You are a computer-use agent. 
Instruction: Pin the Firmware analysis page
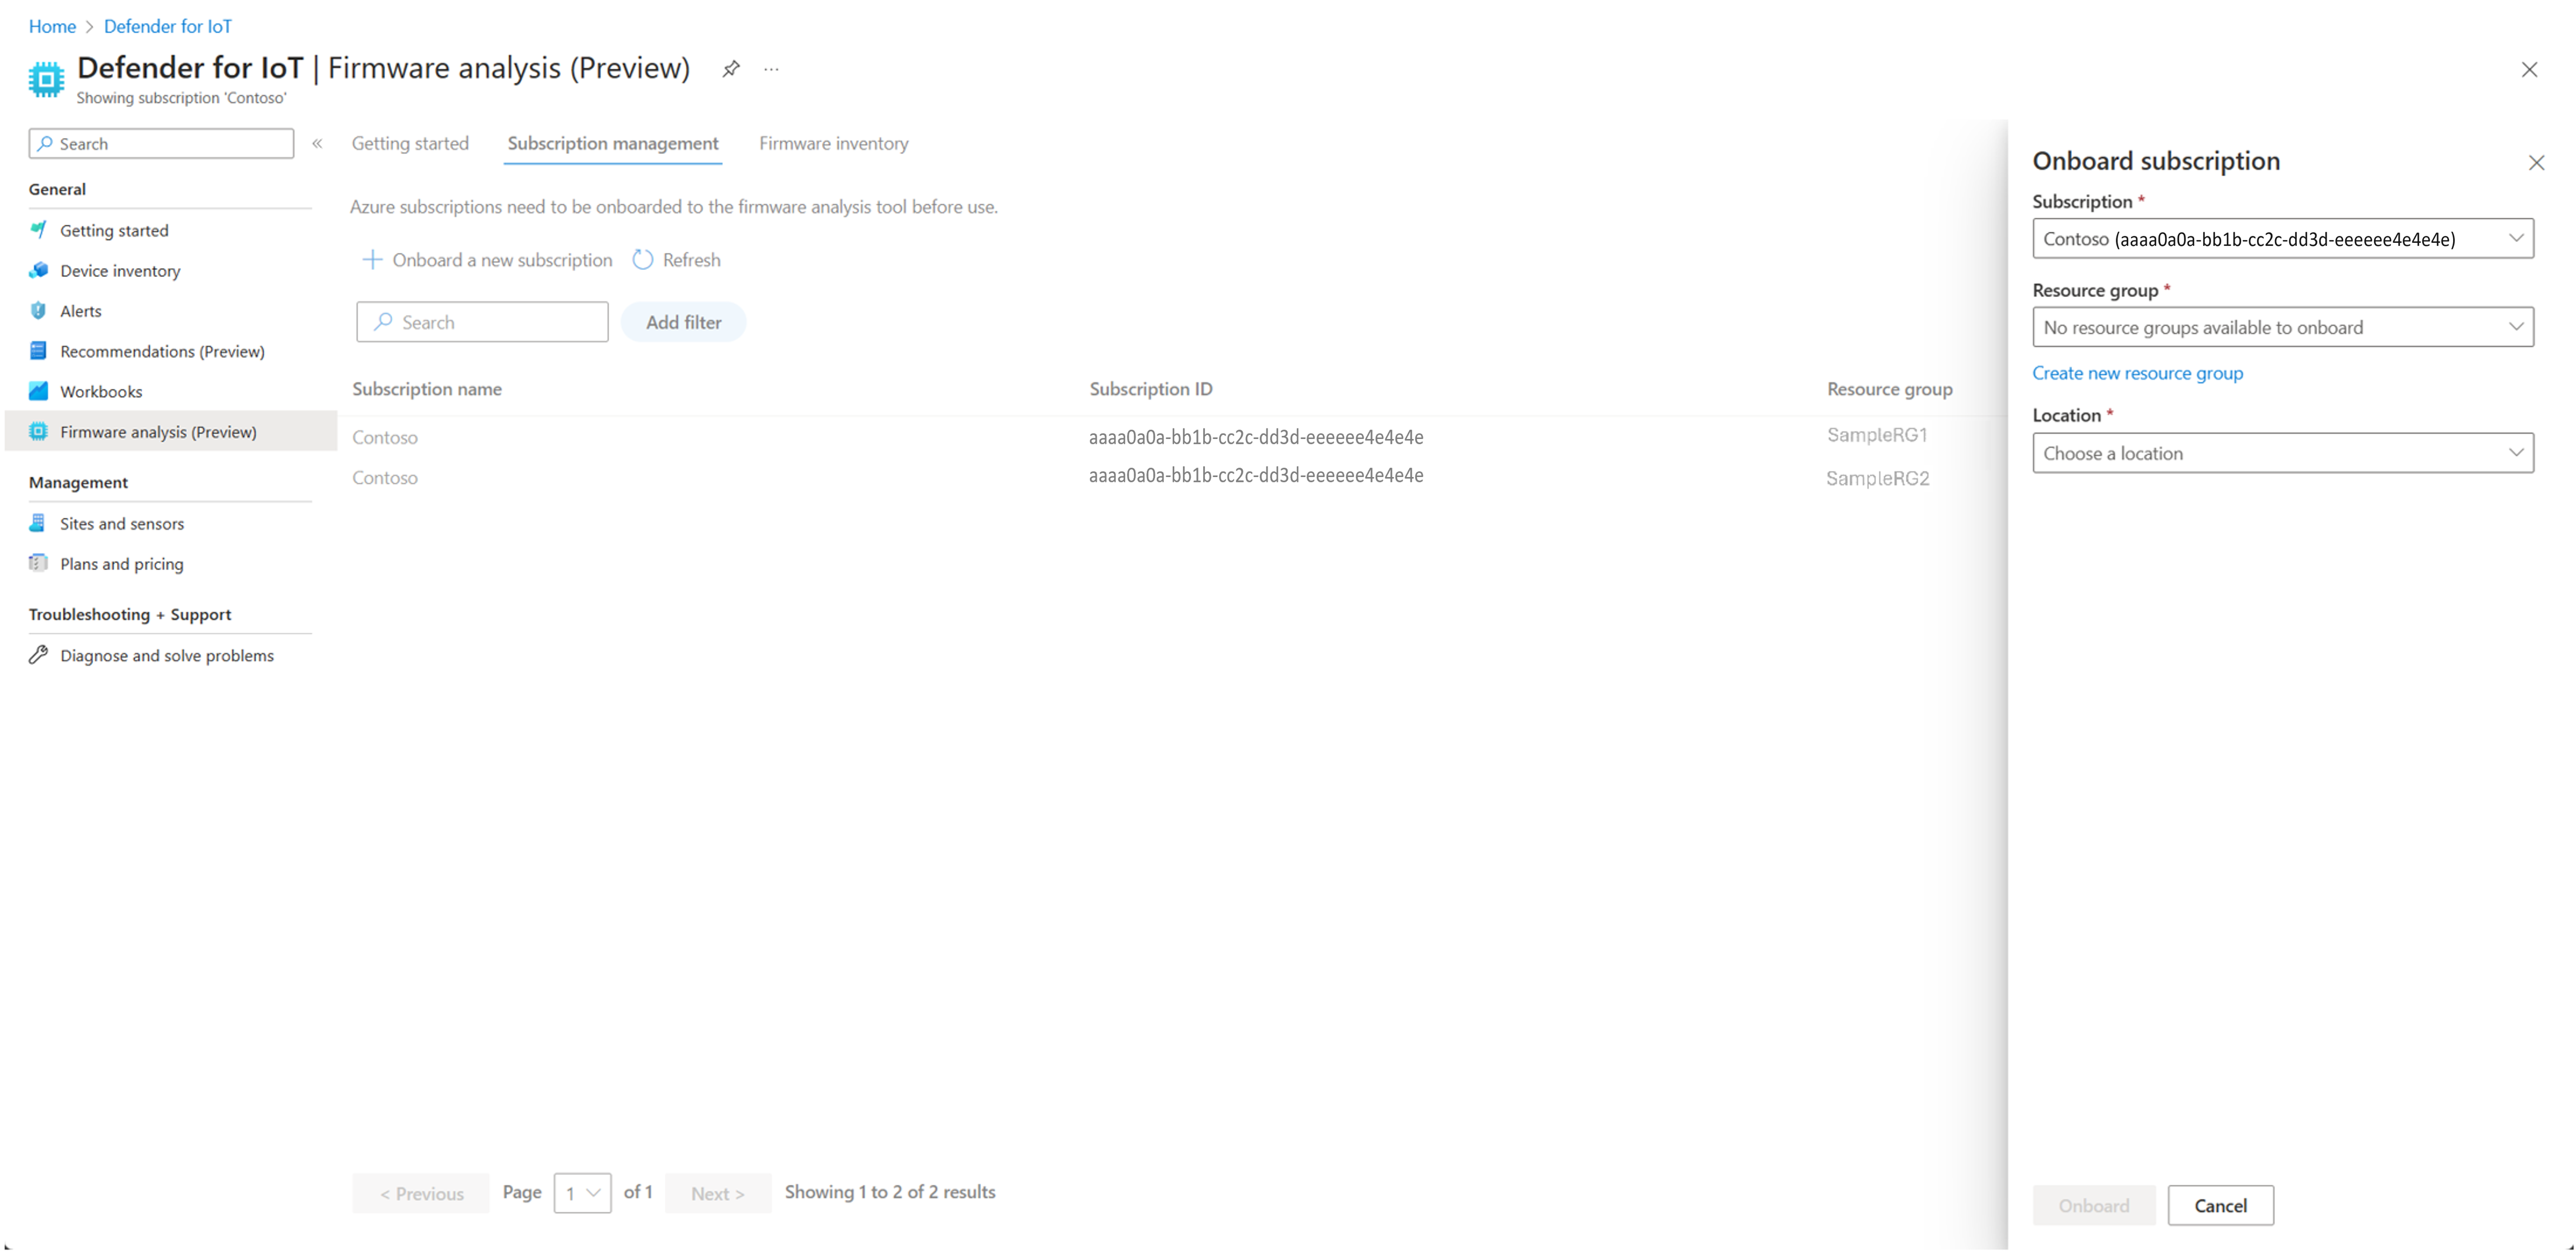coord(731,69)
